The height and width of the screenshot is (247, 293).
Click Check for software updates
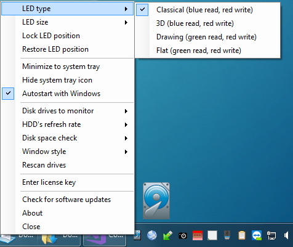[67, 200]
